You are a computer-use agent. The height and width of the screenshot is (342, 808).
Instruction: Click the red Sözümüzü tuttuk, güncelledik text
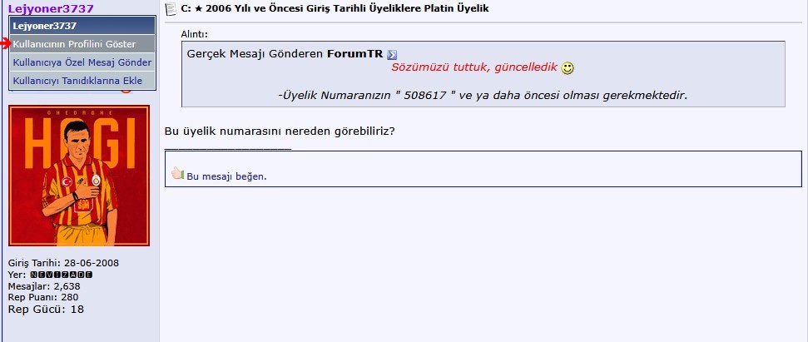[474, 67]
